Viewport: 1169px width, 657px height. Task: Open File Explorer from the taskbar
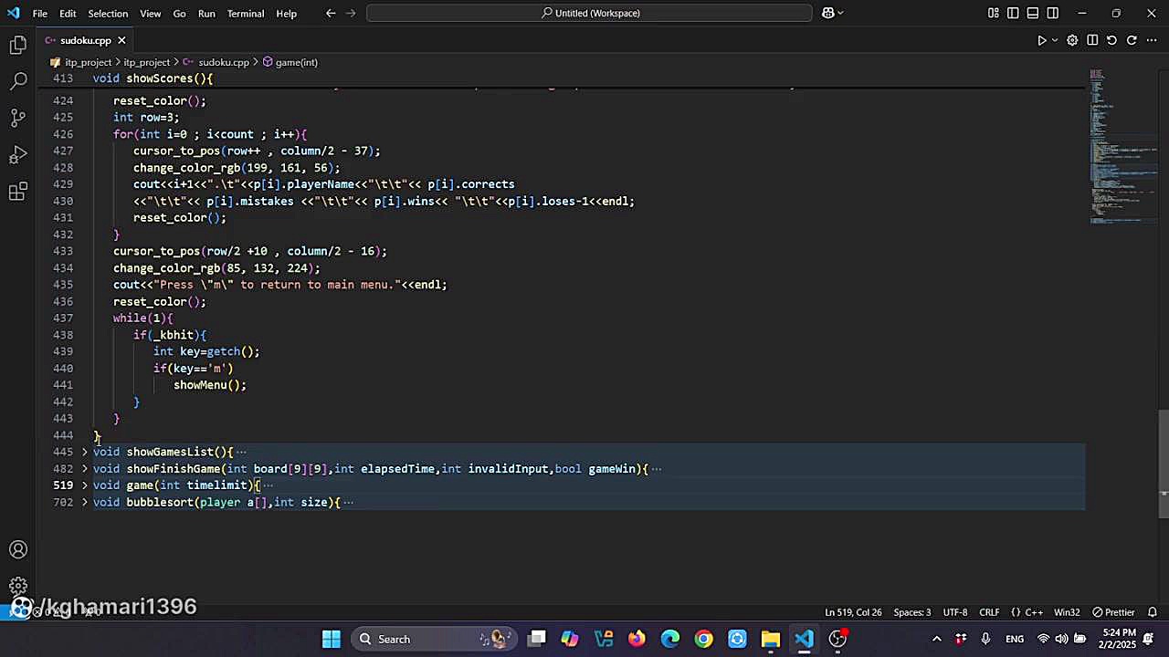click(770, 639)
